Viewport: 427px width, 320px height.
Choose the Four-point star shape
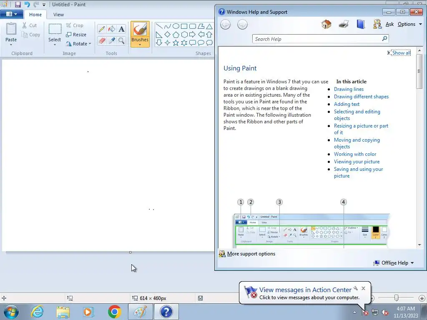click(168, 43)
